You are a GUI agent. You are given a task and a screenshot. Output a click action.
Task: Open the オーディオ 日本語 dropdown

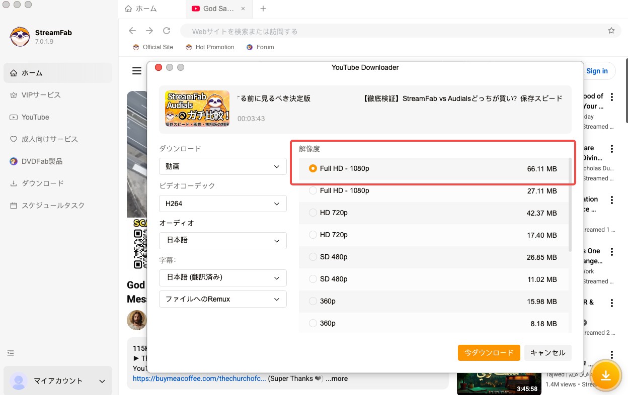[223, 241]
